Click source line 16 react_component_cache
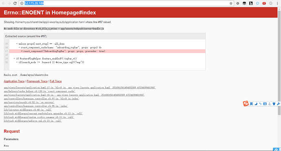This screenshot has height=151, width=281. [x=60, y=47]
